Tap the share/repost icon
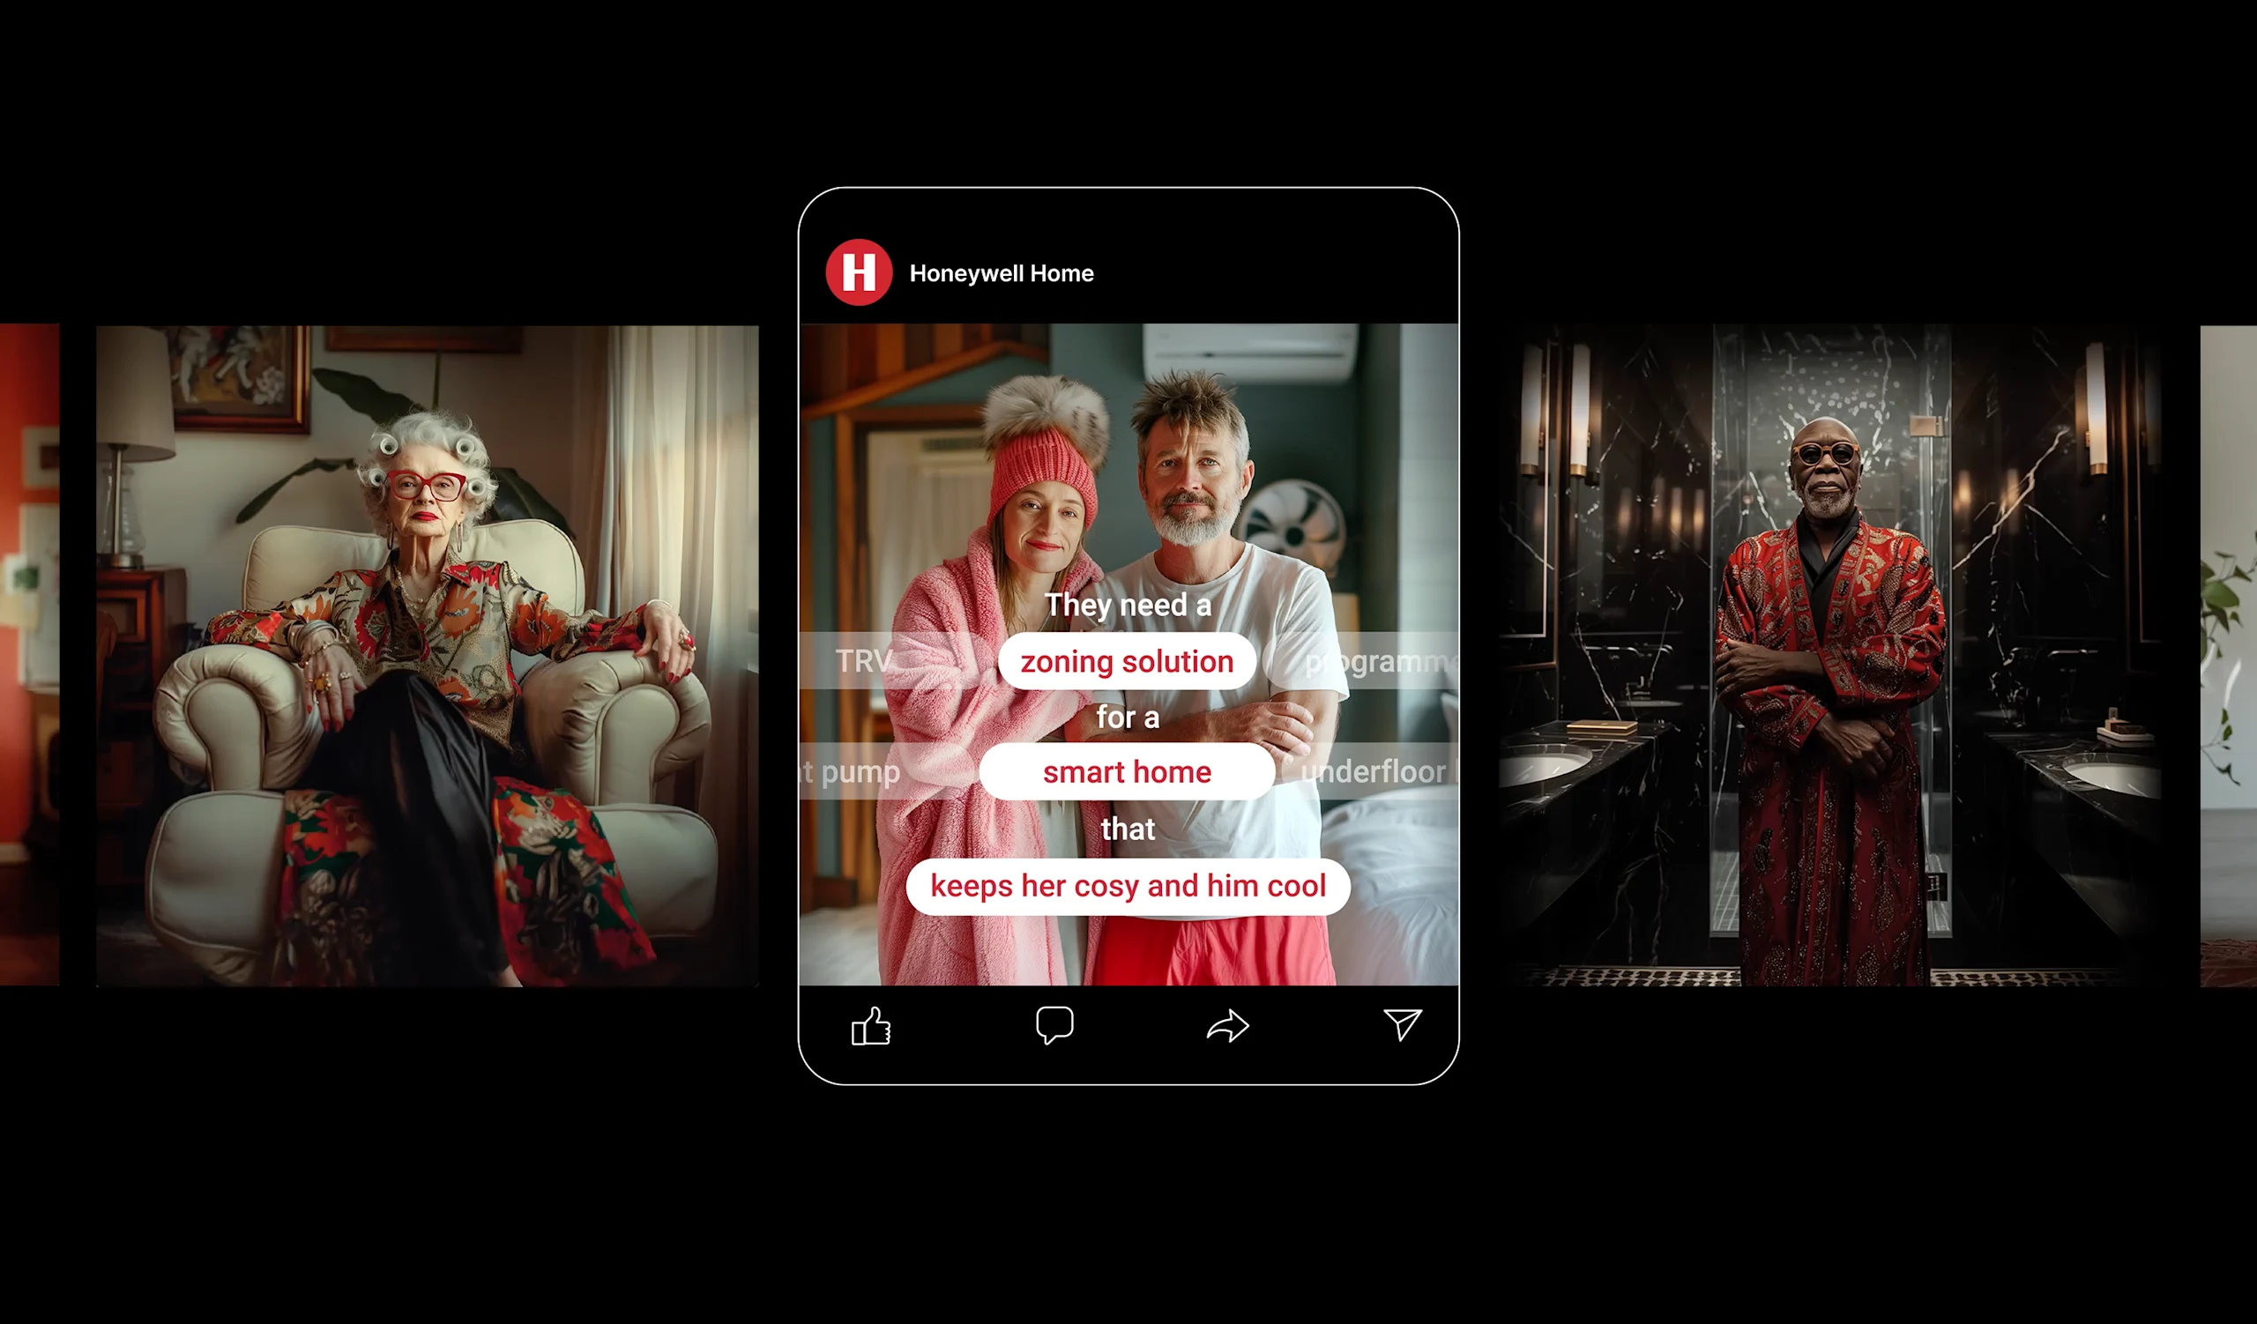The height and width of the screenshot is (1324, 2257). [1229, 1024]
